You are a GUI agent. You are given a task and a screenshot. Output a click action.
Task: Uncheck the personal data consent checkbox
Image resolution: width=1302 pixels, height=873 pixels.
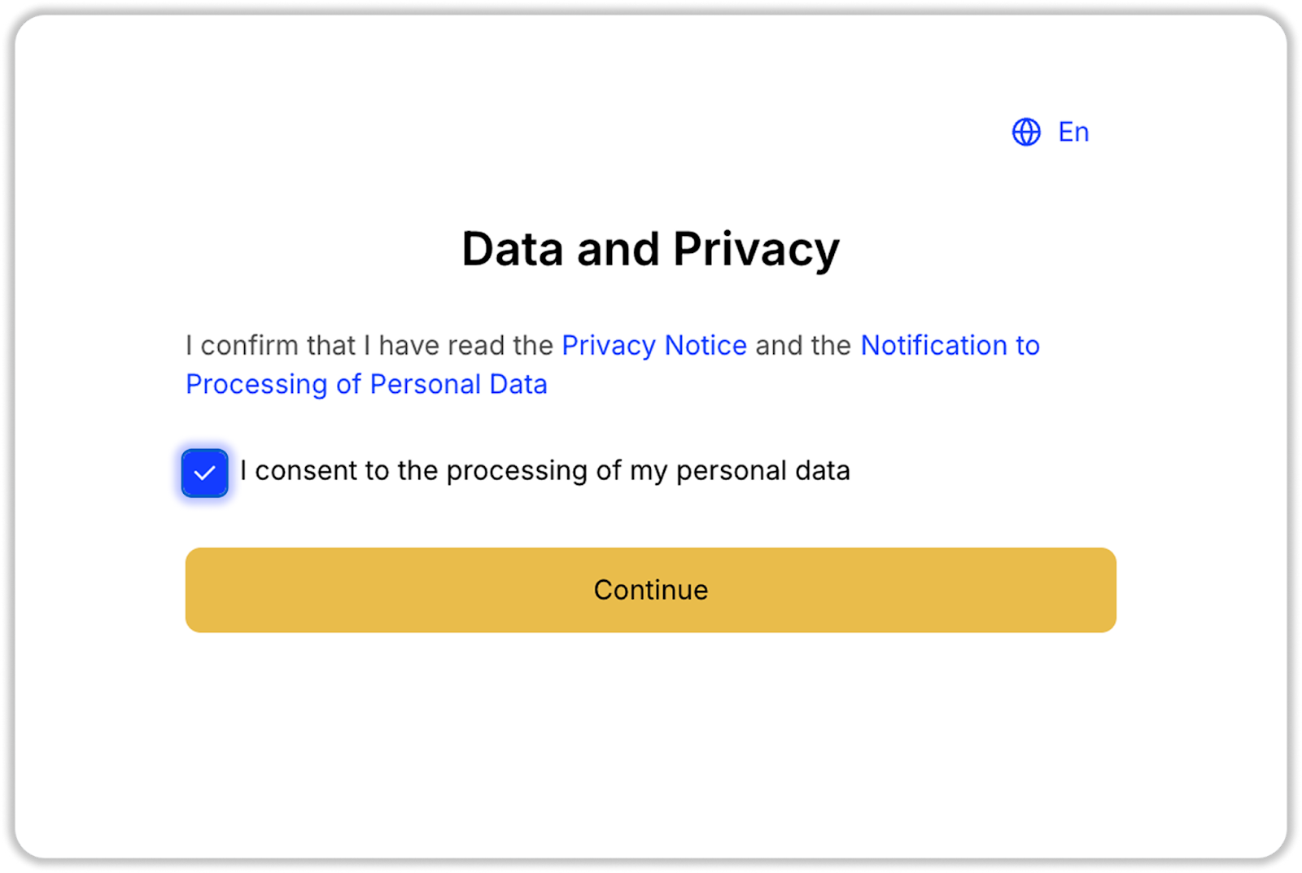click(204, 473)
